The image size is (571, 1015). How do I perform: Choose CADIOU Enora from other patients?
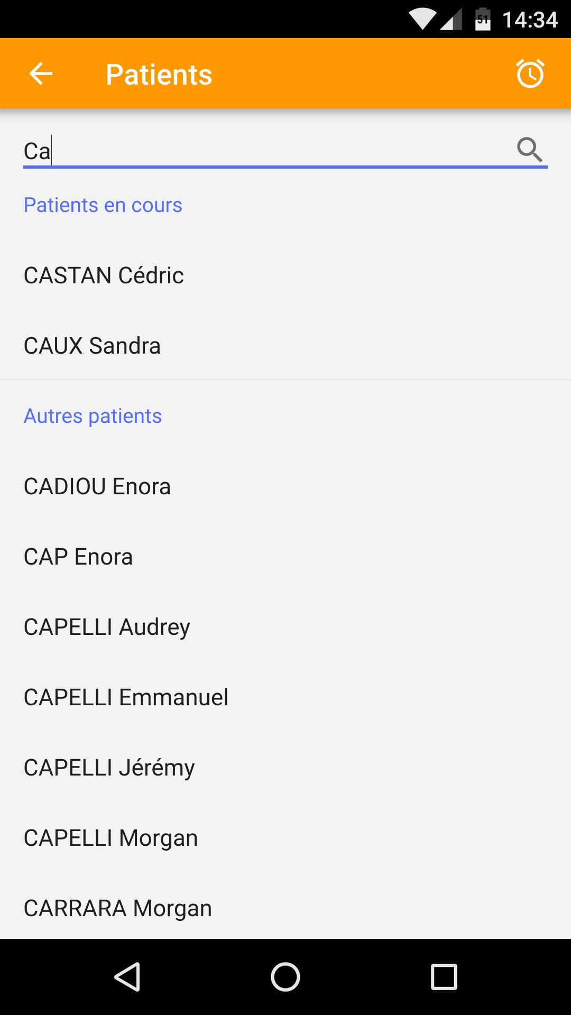[x=97, y=486]
